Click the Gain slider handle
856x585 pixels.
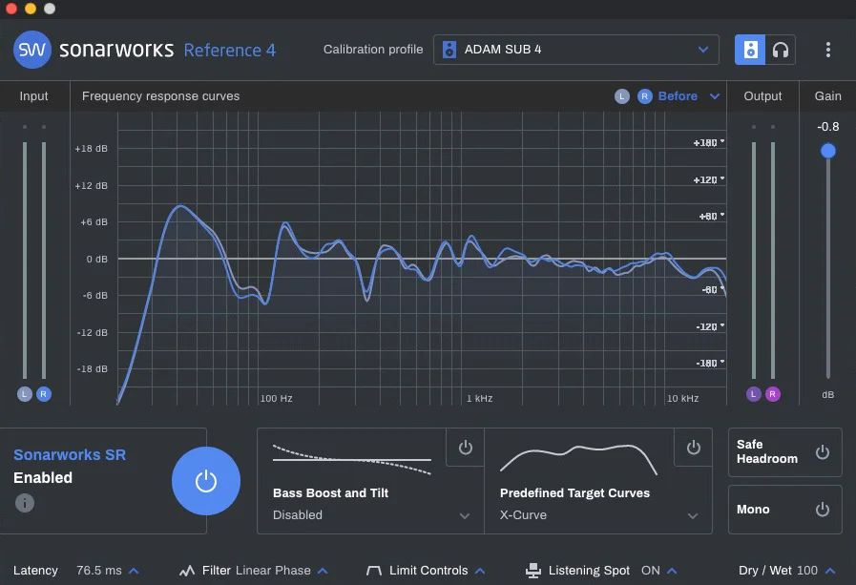pos(828,151)
